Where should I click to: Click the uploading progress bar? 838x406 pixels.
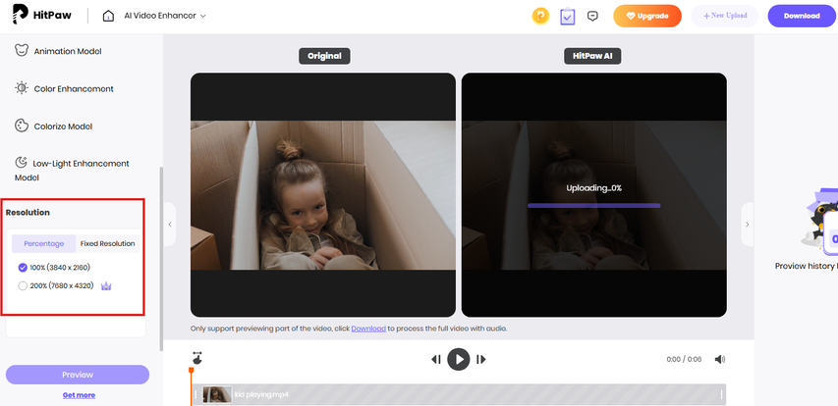(x=593, y=205)
